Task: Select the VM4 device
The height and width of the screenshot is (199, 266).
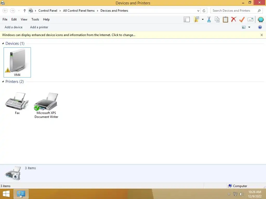Action: coord(17,62)
